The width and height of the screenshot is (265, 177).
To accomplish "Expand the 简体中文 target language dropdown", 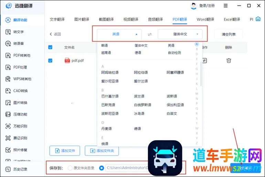I will [180, 34].
